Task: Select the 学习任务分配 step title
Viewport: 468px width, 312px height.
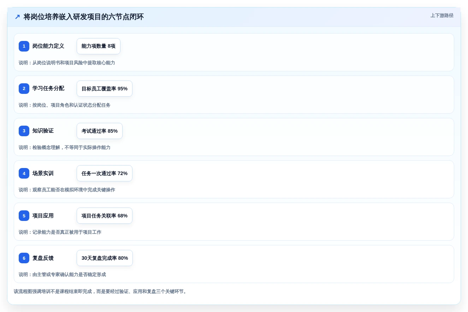Action: coord(48,88)
